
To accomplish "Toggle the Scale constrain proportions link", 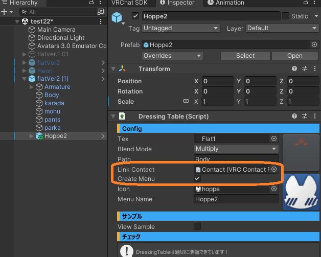I will click(186, 101).
